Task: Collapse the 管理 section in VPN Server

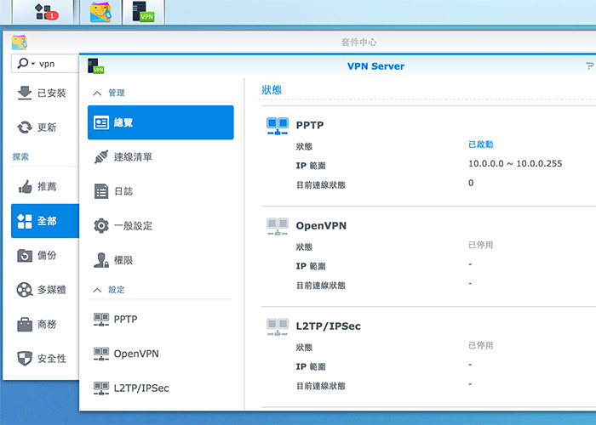Action: [x=97, y=93]
